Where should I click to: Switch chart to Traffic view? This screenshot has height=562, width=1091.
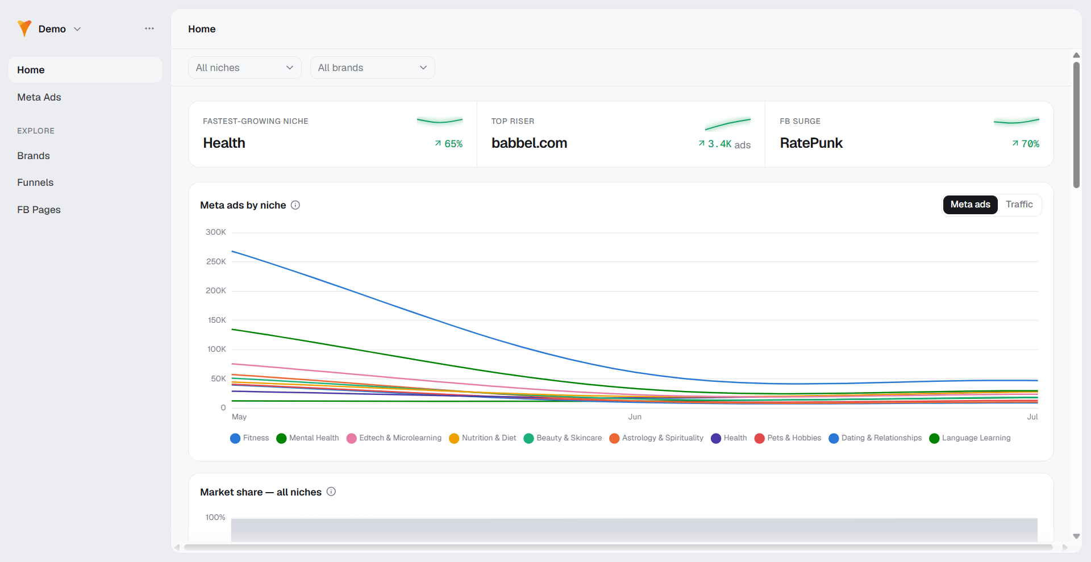[x=1019, y=205]
